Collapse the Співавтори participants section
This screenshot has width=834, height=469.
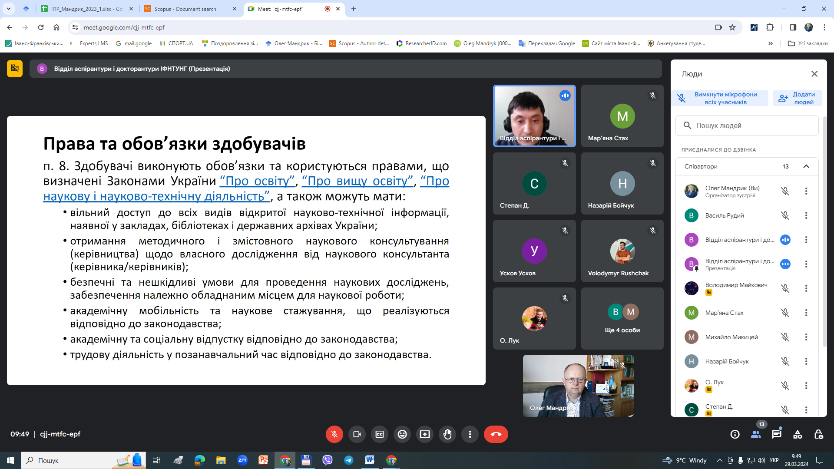tap(806, 166)
